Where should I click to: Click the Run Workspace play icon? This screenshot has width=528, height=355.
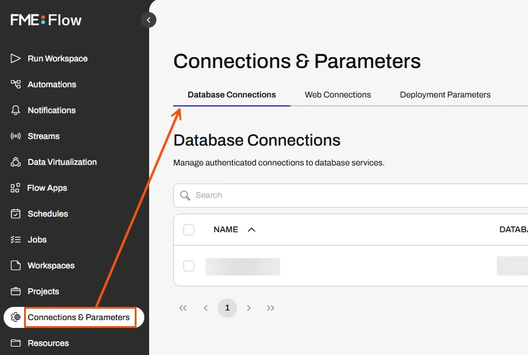16,58
